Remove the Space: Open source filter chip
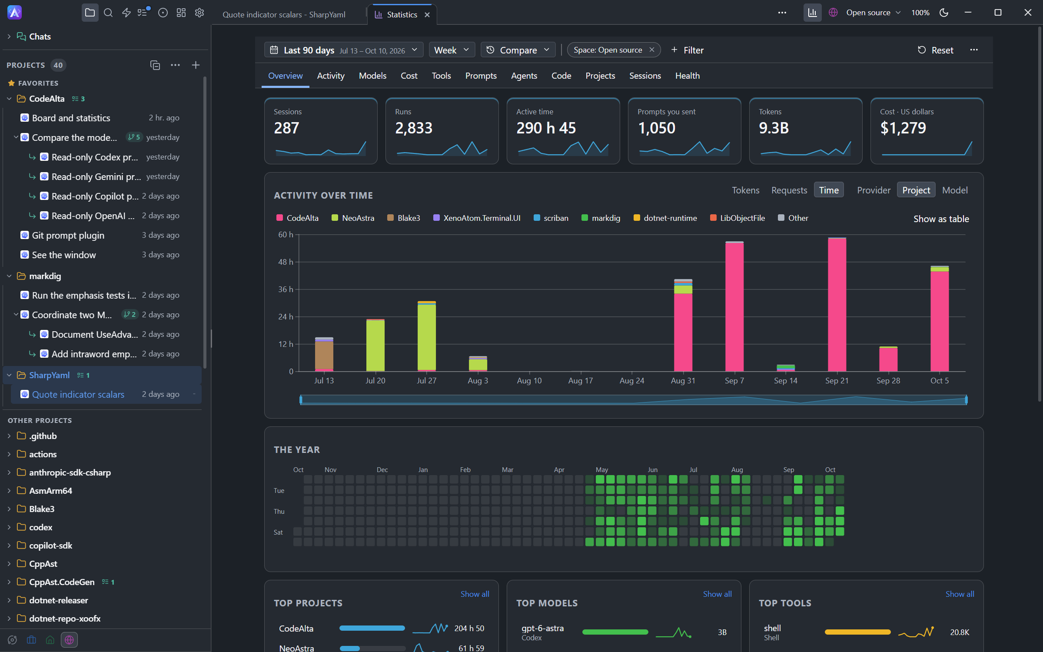 pyautogui.click(x=651, y=50)
